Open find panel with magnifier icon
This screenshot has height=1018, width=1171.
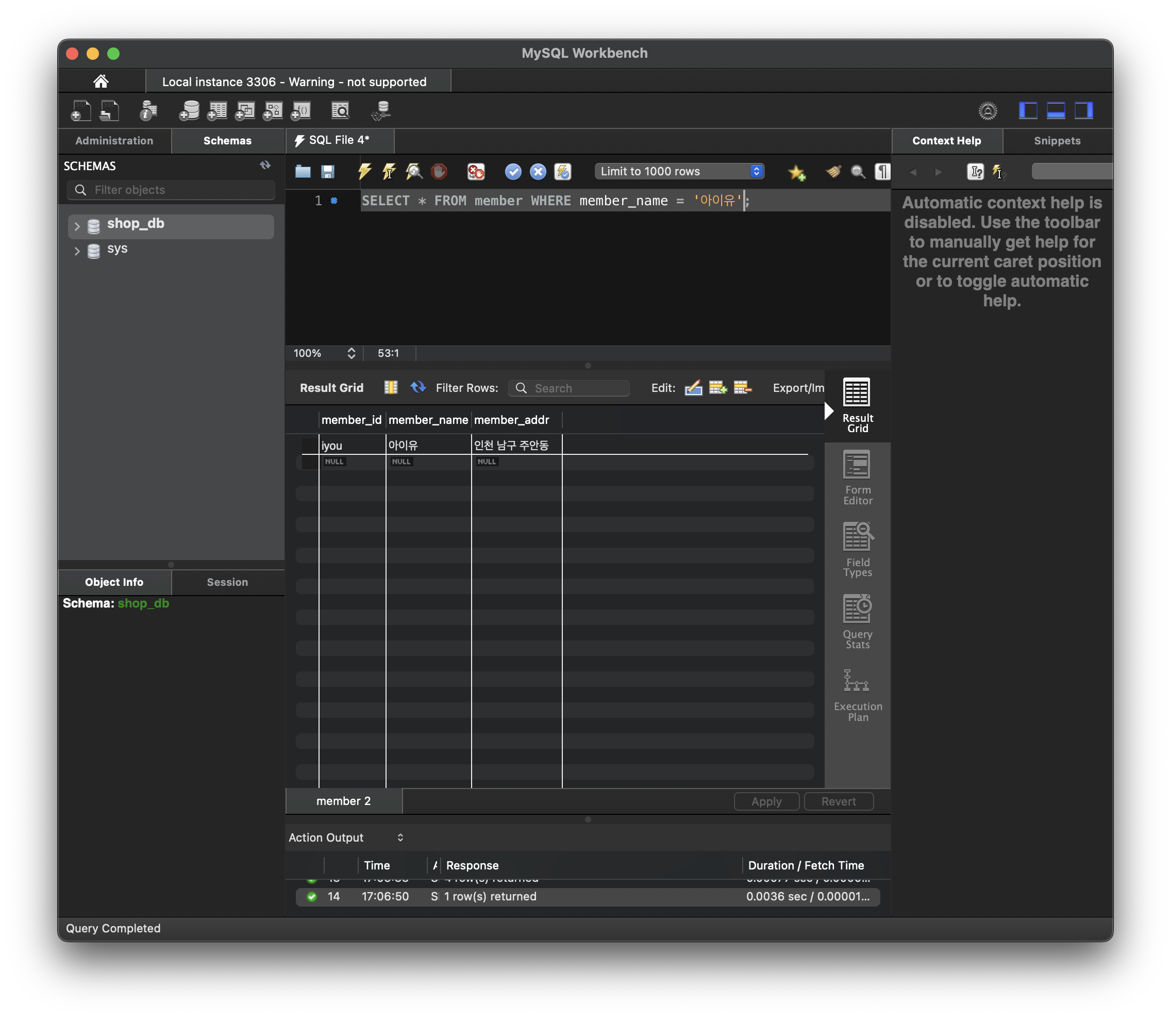coord(858,172)
